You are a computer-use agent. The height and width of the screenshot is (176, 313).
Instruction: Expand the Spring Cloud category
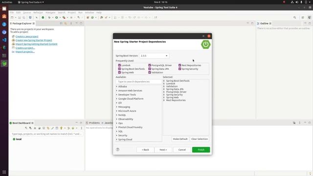[117, 139]
